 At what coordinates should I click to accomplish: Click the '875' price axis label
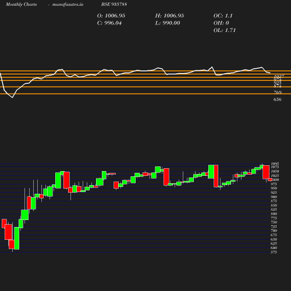[x=274, y=201]
